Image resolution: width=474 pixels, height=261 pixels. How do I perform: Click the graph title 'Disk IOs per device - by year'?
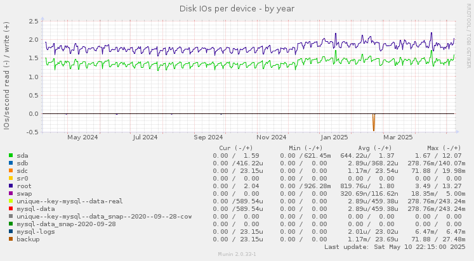pos(237,9)
